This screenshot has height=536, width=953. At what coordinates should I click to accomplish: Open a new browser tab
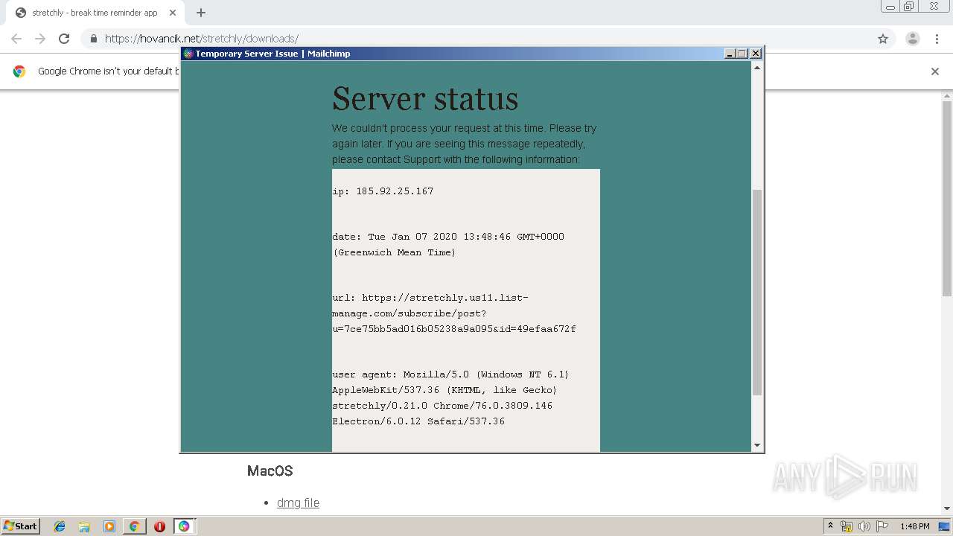click(x=201, y=13)
